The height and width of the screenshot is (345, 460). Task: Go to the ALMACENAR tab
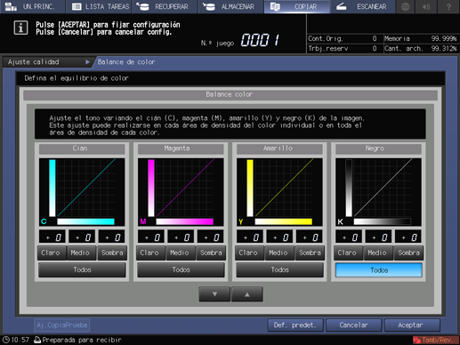point(231,6)
